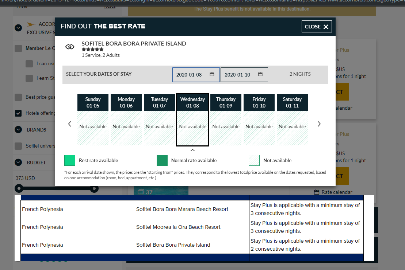The width and height of the screenshot is (405, 270).
Task: Click Not available cell under Monday 01-06
Action: (x=126, y=128)
